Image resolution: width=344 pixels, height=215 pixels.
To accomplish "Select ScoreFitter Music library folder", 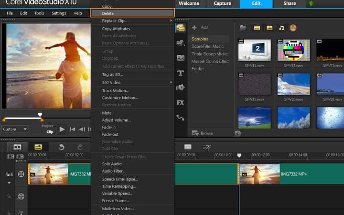I will point(207,46).
